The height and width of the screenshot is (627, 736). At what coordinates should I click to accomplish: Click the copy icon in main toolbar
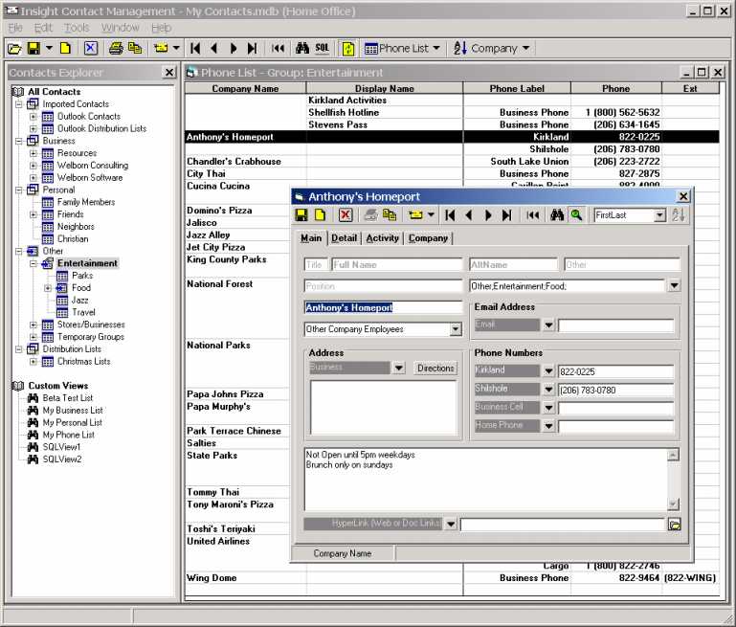pyautogui.click(x=135, y=48)
